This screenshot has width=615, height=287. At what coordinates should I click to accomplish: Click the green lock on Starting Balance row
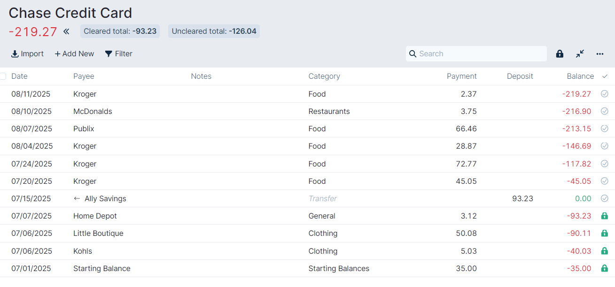(604, 269)
